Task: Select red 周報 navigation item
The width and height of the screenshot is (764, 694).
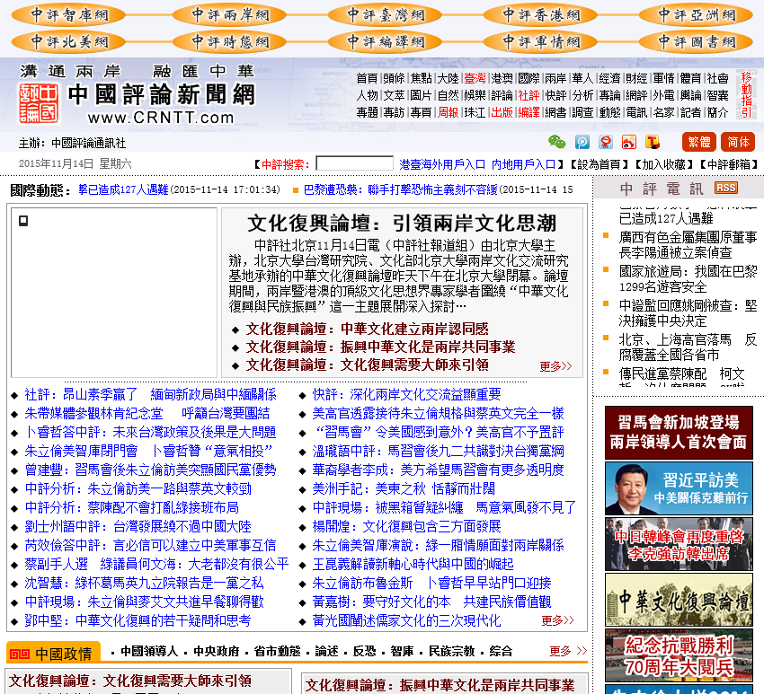Action: click(448, 113)
